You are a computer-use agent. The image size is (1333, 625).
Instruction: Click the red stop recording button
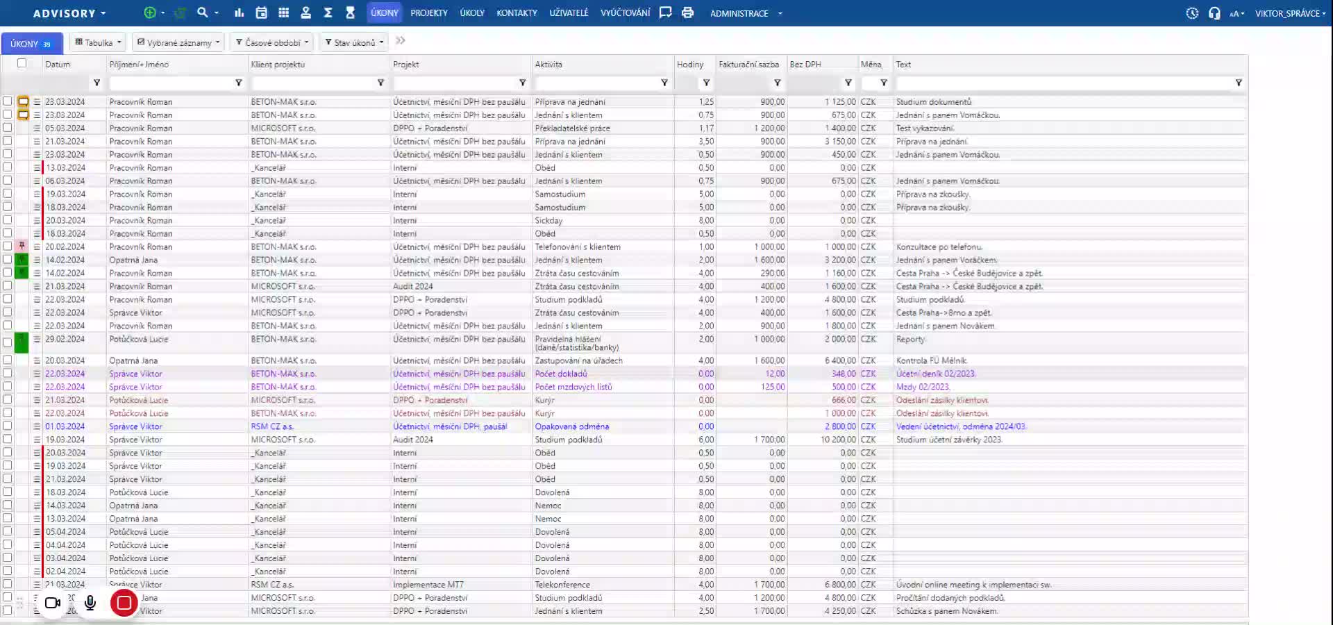[x=124, y=603]
